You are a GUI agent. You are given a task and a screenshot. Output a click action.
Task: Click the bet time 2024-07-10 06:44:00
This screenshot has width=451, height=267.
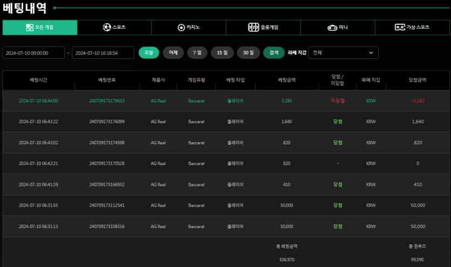[x=38, y=101]
